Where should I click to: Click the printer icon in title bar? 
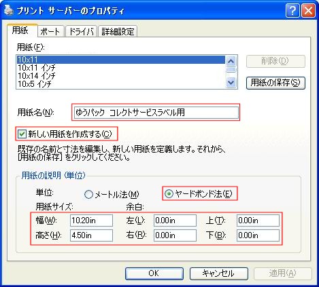9,10
